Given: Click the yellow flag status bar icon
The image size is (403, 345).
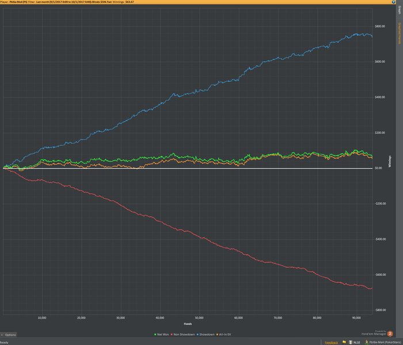Looking at the screenshot, I should 344,342.
